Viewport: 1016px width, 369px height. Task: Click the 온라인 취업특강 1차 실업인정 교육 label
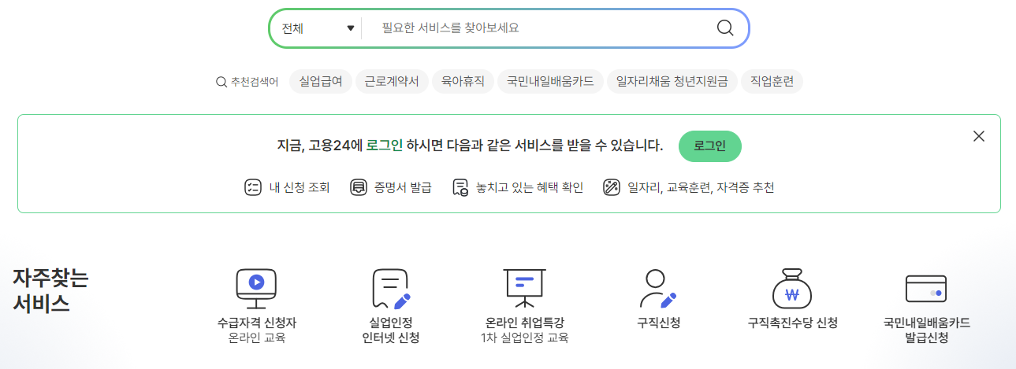(x=524, y=330)
